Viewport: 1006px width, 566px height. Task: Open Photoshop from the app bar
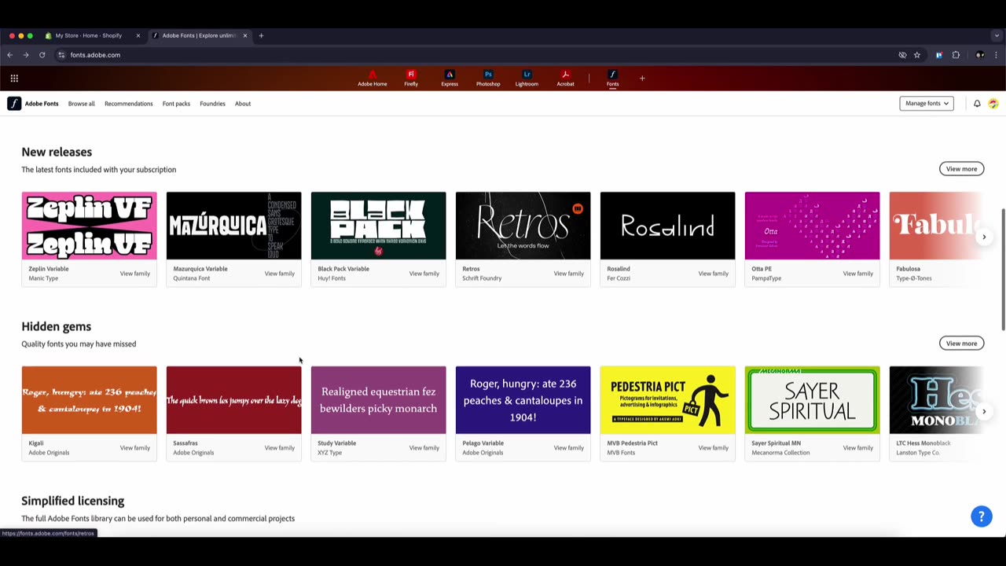click(488, 79)
